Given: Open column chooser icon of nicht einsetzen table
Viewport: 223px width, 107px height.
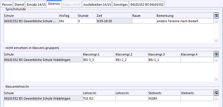Looking at the screenshot, I should pyautogui.click(x=216, y=54).
